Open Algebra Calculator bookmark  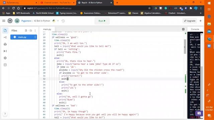click(151, 13)
